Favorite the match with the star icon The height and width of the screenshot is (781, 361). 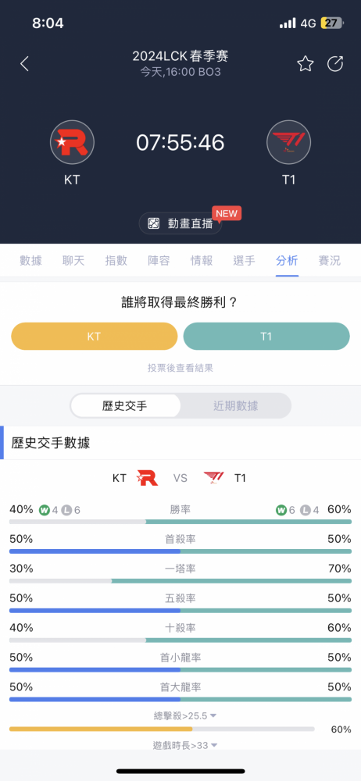[x=306, y=64]
